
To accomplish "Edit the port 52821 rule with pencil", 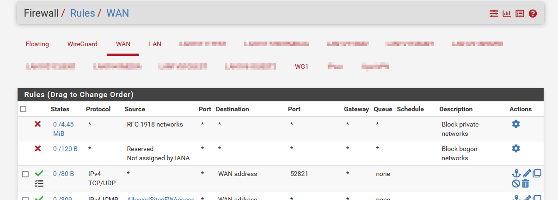I will point(527,173).
